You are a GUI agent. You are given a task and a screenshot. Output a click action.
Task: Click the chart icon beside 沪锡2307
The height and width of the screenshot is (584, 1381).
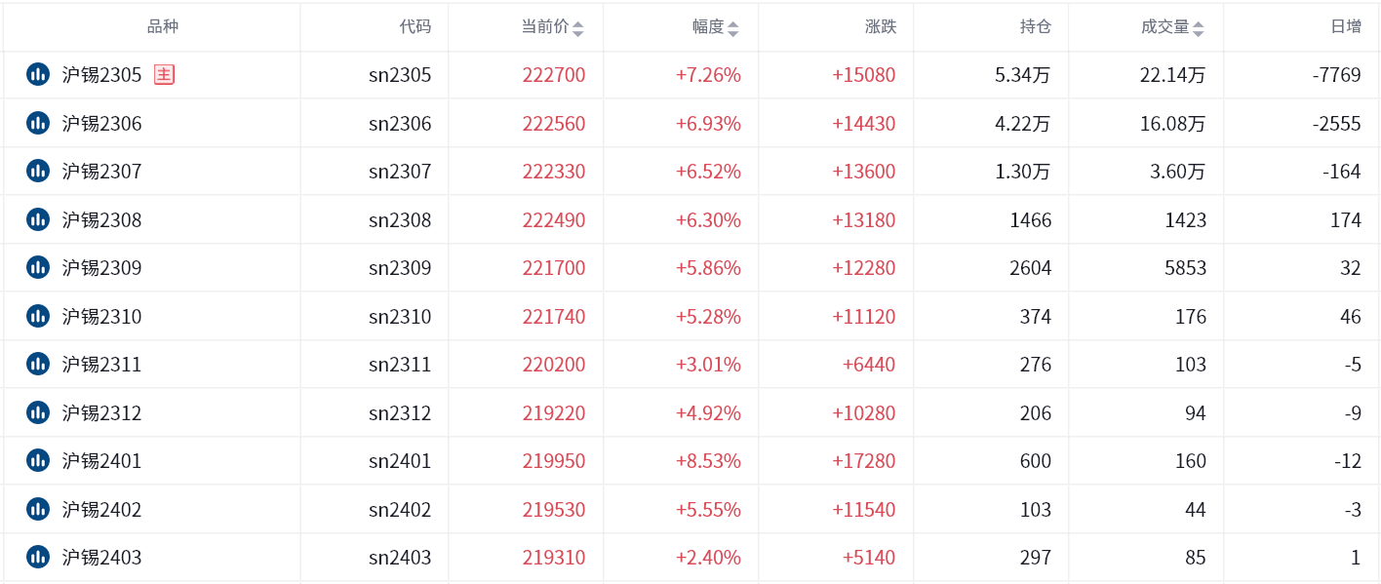(x=38, y=171)
